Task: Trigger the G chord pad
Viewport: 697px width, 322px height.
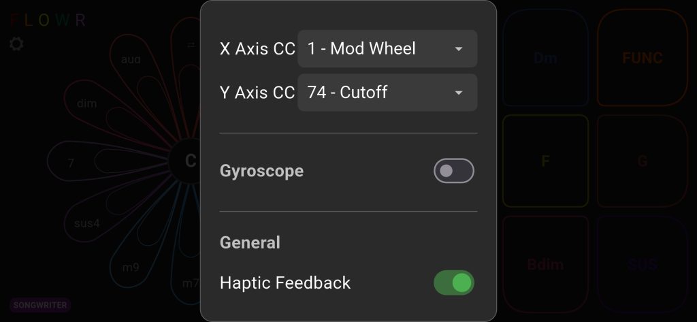Action: coord(642,161)
